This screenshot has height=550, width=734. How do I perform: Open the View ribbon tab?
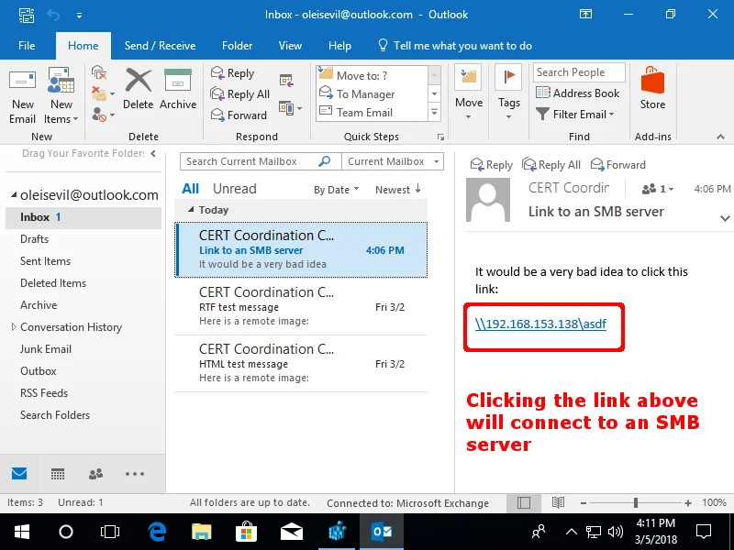(290, 45)
